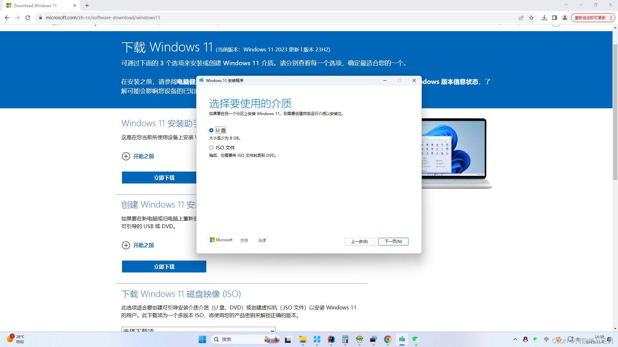This screenshot has height=347, width=618.
Task: Go back with browser back arrow
Action: (x=7, y=18)
